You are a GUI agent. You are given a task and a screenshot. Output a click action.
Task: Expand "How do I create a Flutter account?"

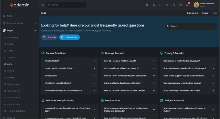[129, 61]
